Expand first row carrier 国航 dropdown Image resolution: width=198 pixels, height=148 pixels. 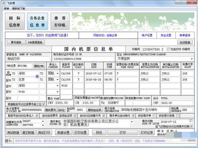[x=57, y=74]
